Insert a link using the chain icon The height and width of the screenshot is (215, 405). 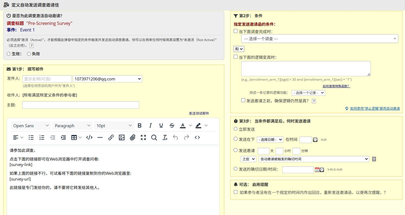click(x=111, y=138)
